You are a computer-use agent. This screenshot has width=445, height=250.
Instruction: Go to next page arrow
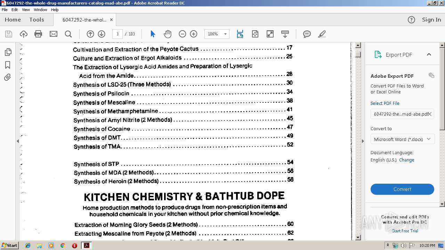click(102, 34)
